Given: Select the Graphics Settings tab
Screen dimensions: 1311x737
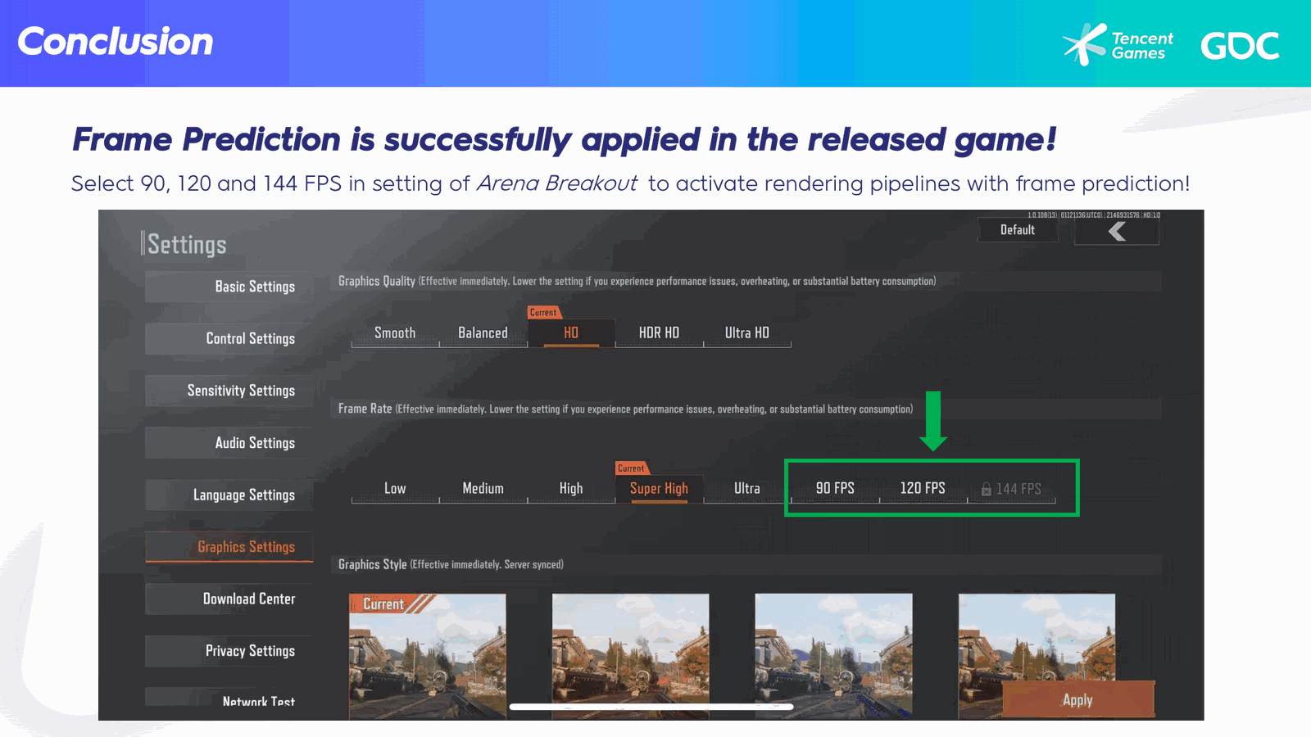Looking at the screenshot, I should pos(229,547).
